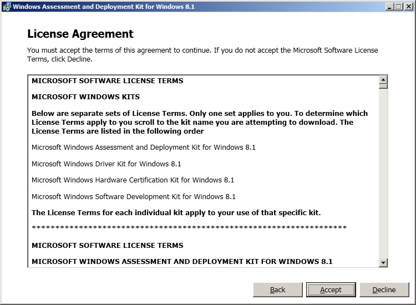This screenshot has height=305, width=416.
Task: Click the asterisk separator line in the license text
Action: click(x=189, y=228)
